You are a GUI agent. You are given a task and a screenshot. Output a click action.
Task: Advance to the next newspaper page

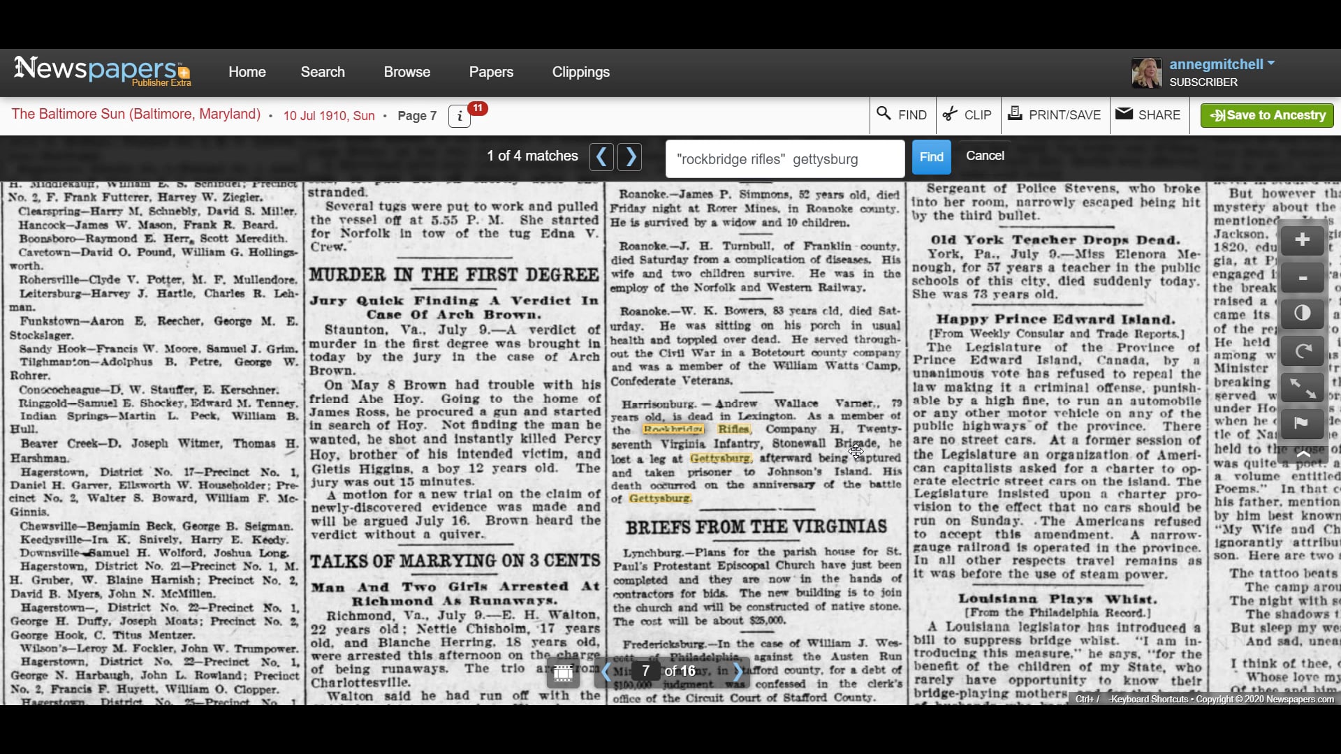click(x=738, y=672)
